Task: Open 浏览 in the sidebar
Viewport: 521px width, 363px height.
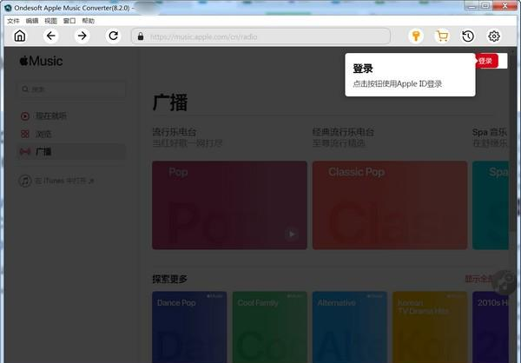Action: click(x=43, y=134)
